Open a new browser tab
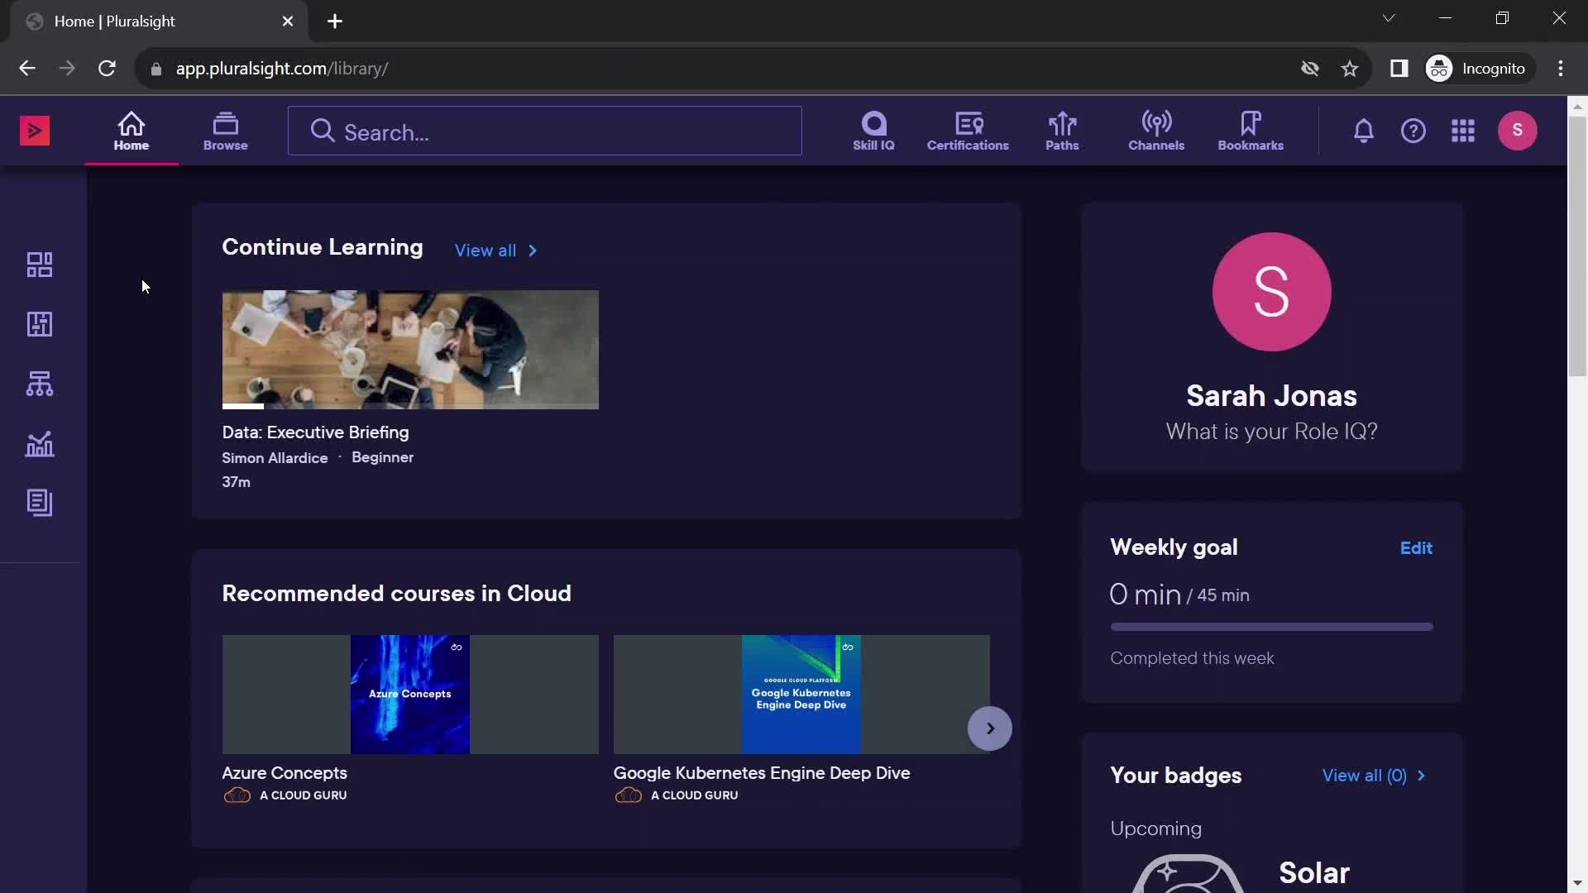The image size is (1588, 893). (335, 21)
